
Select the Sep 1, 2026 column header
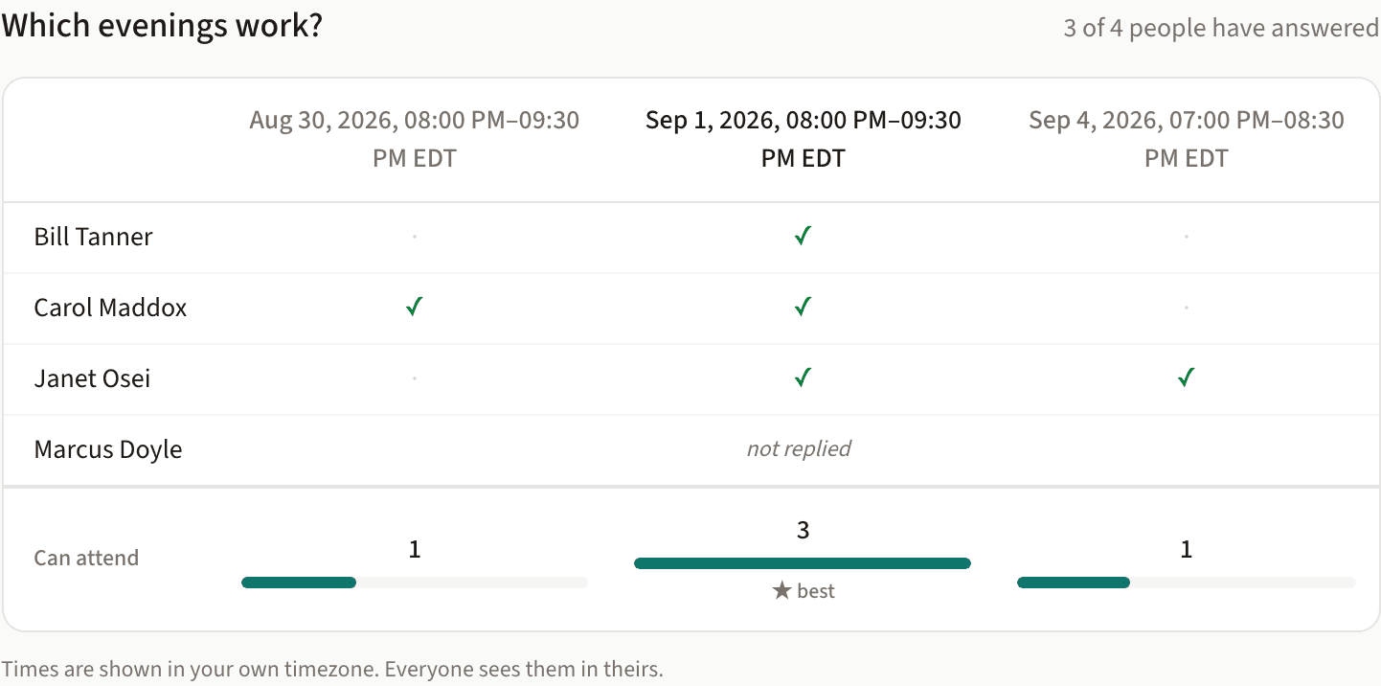click(803, 139)
